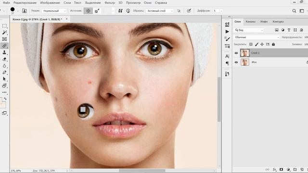Select the Magic Wand tool
This screenshot has width=308, height=173.
4,33
